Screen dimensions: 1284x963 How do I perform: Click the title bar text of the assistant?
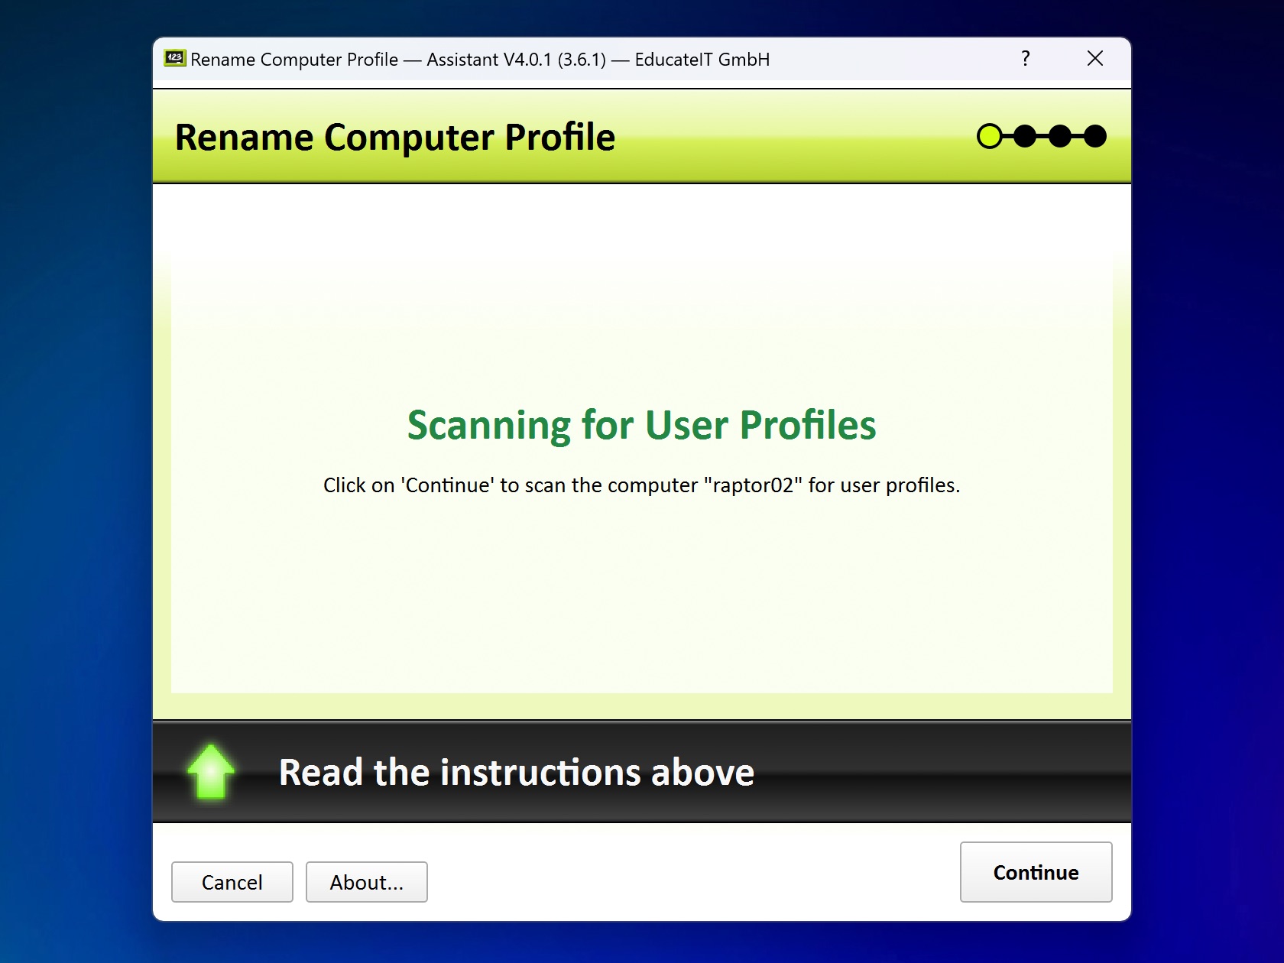point(479,59)
